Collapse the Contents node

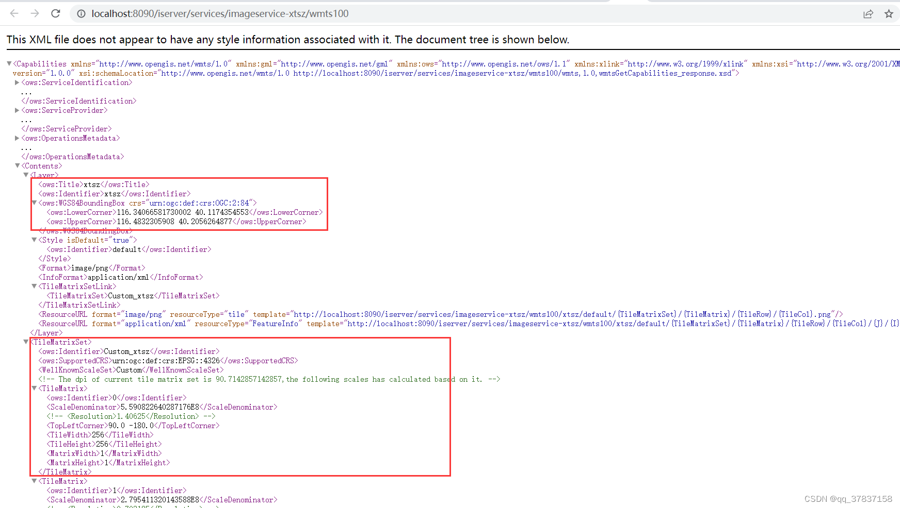(17, 166)
